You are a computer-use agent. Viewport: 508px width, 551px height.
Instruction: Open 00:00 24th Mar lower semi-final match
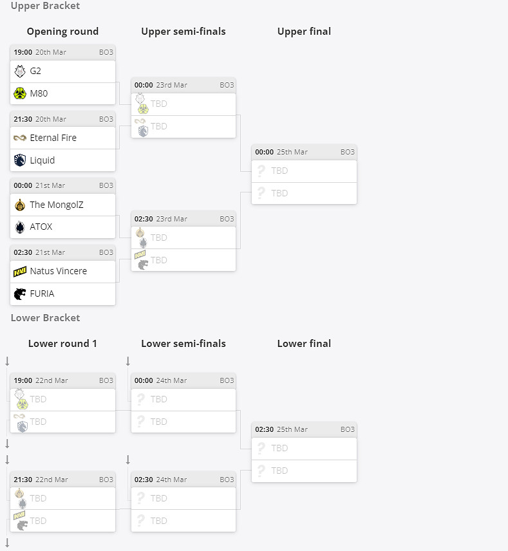(x=183, y=380)
